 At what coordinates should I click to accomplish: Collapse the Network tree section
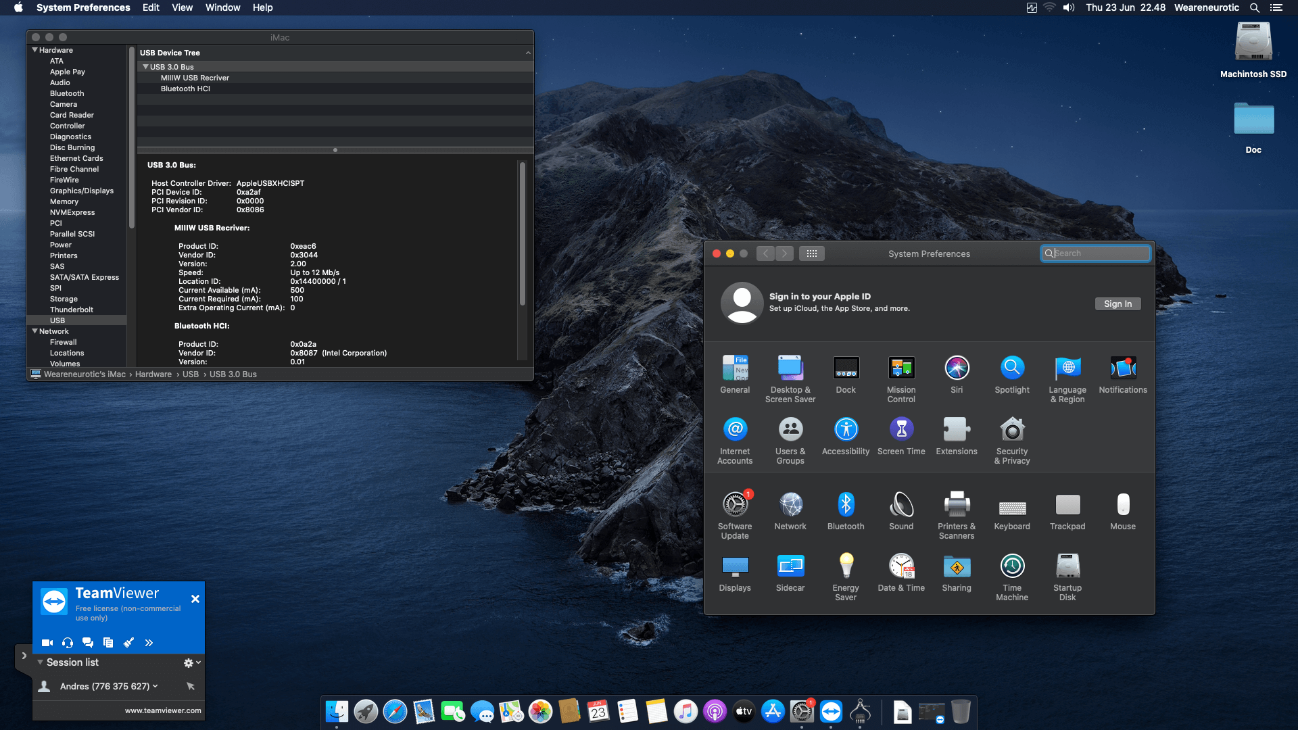tap(34, 331)
